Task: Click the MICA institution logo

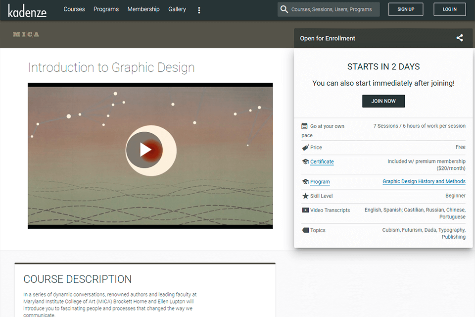Action: (26, 35)
